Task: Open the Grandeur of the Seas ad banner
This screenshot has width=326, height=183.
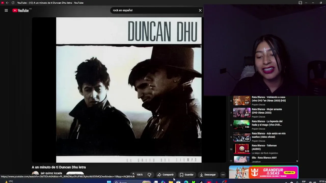Action: point(264,172)
